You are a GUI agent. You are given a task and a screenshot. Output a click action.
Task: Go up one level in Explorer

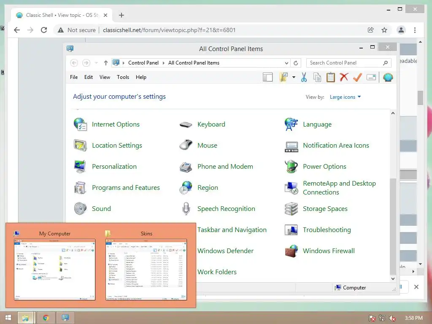[105, 63]
